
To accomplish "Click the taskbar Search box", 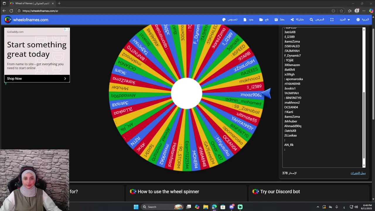I will pos(163,207).
